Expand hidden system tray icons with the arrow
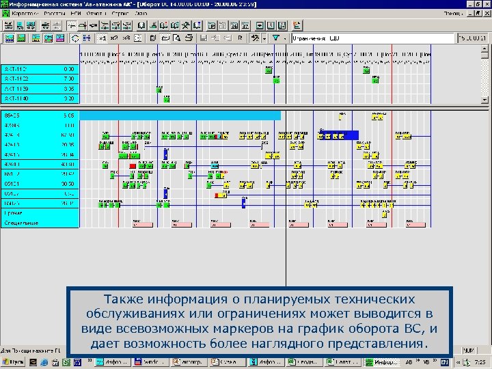492x369 pixels. [459, 362]
